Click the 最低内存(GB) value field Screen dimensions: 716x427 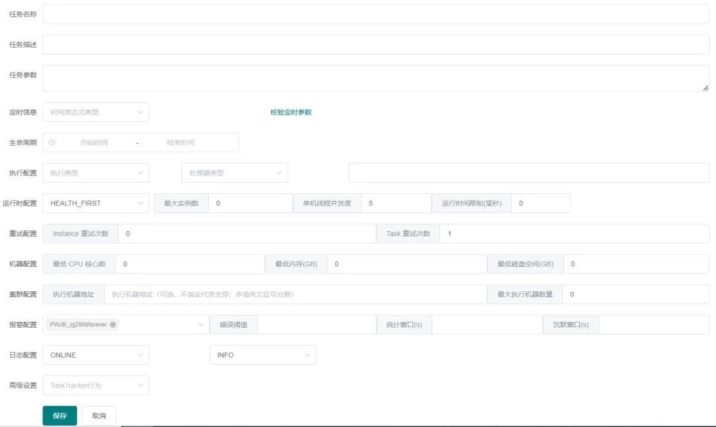407,264
